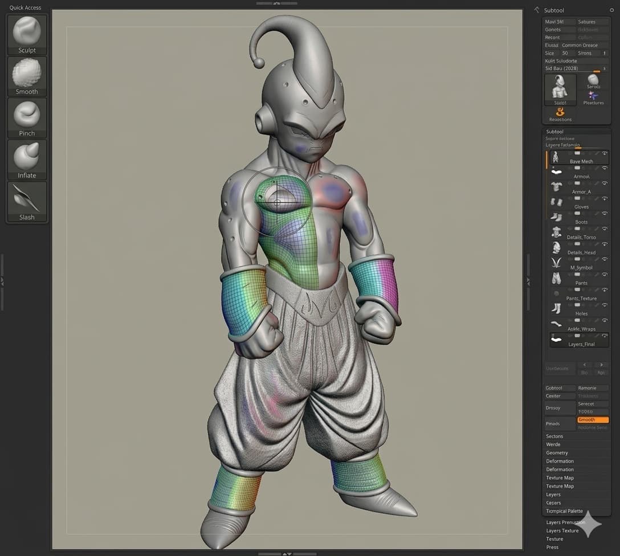Select the Sculpt brush in Quick Access
Image resolution: width=620 pixels, height=556 pixels.
(27, 35)
